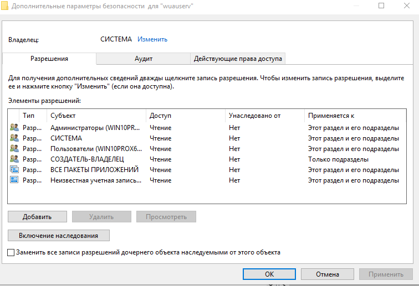Sort by the Тип column header
Viewport: 419px width, 286px height.
coord(33,116)
